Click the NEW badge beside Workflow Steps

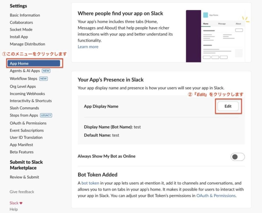coord(43,79)
